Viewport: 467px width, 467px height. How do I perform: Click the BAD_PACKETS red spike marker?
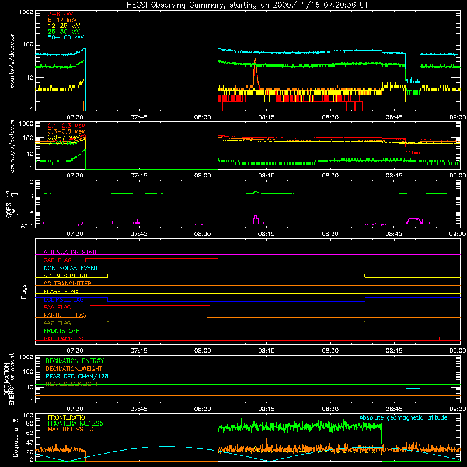[x=440, y=339]
